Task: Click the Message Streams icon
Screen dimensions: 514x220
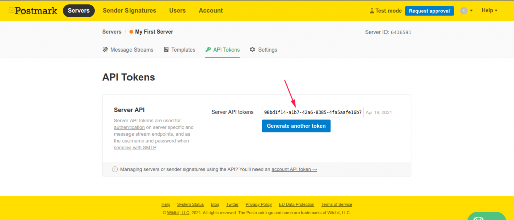Action: pos(105,50)
